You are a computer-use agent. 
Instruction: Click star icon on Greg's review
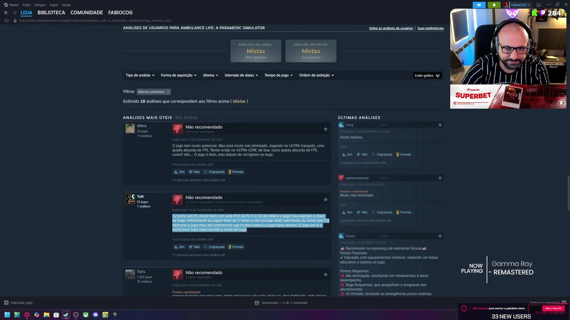point(440,125)
